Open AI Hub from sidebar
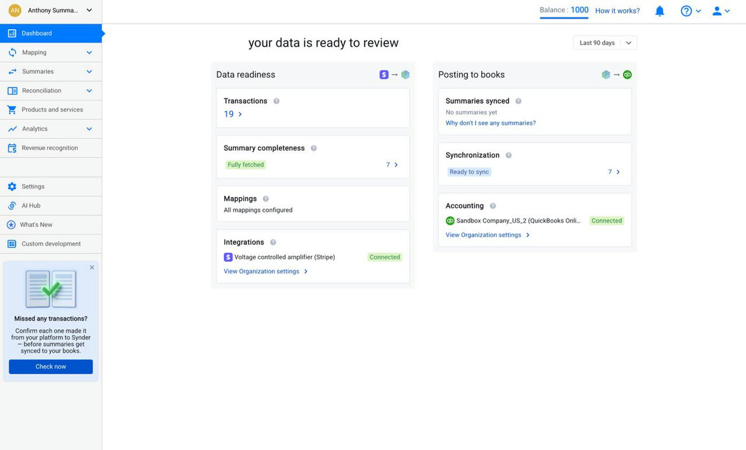The image size is (746, 450). (x=51, y=206)
